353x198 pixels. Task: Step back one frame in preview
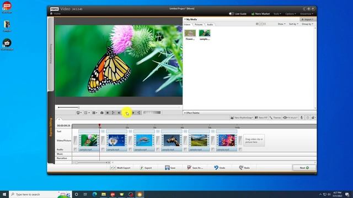[x=119, y=113]
